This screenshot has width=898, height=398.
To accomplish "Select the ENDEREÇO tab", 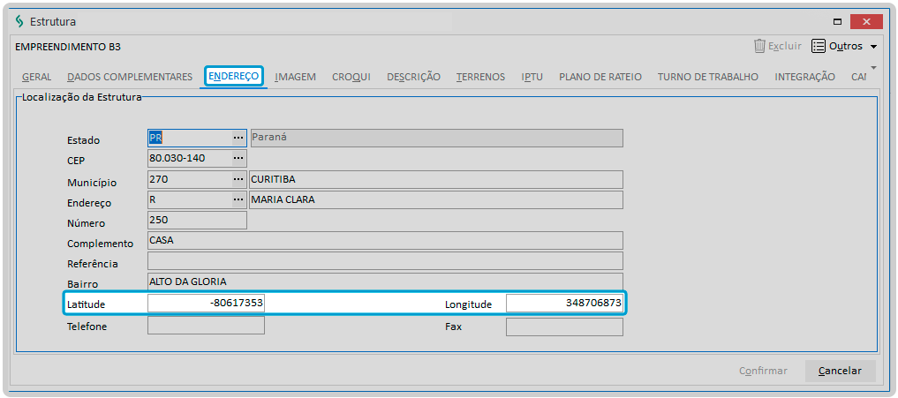I will [234, 76].
